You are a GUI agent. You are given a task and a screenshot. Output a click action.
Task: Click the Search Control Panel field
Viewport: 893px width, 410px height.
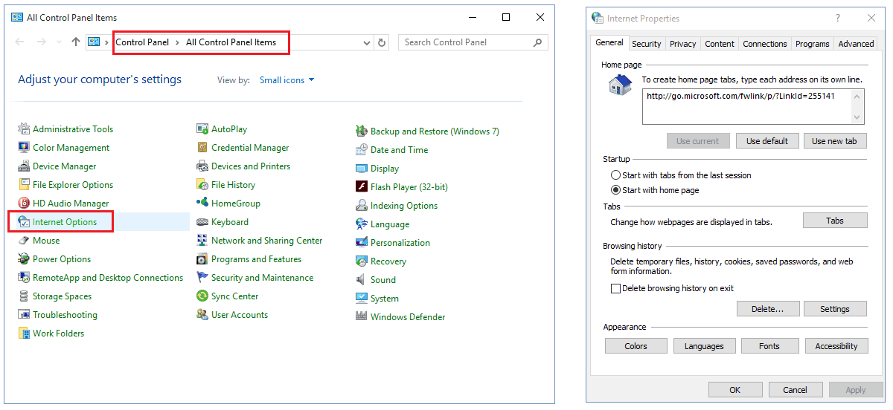pos(473,43)
